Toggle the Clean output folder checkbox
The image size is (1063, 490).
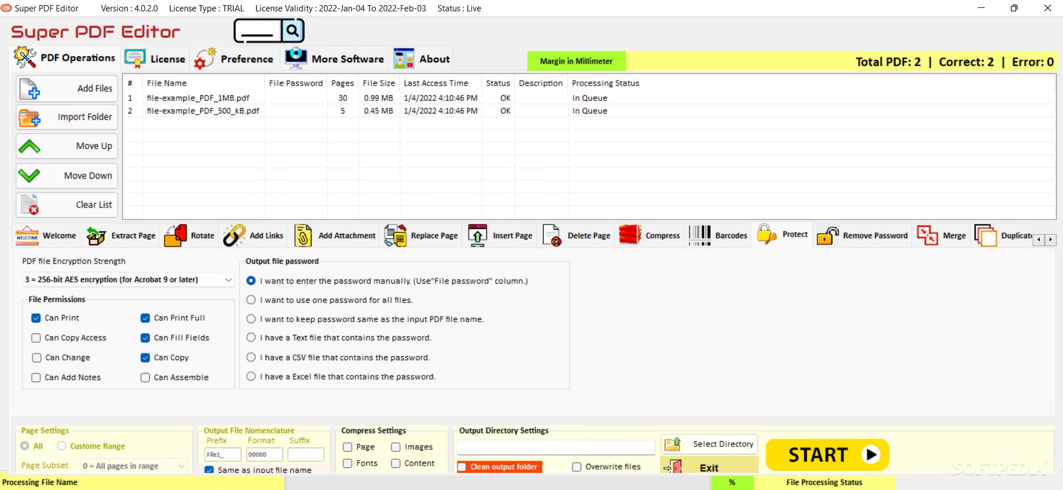(462, 467)
